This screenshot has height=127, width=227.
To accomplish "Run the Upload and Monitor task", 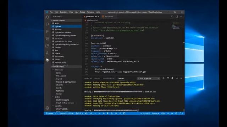I will tap(66, 32).
